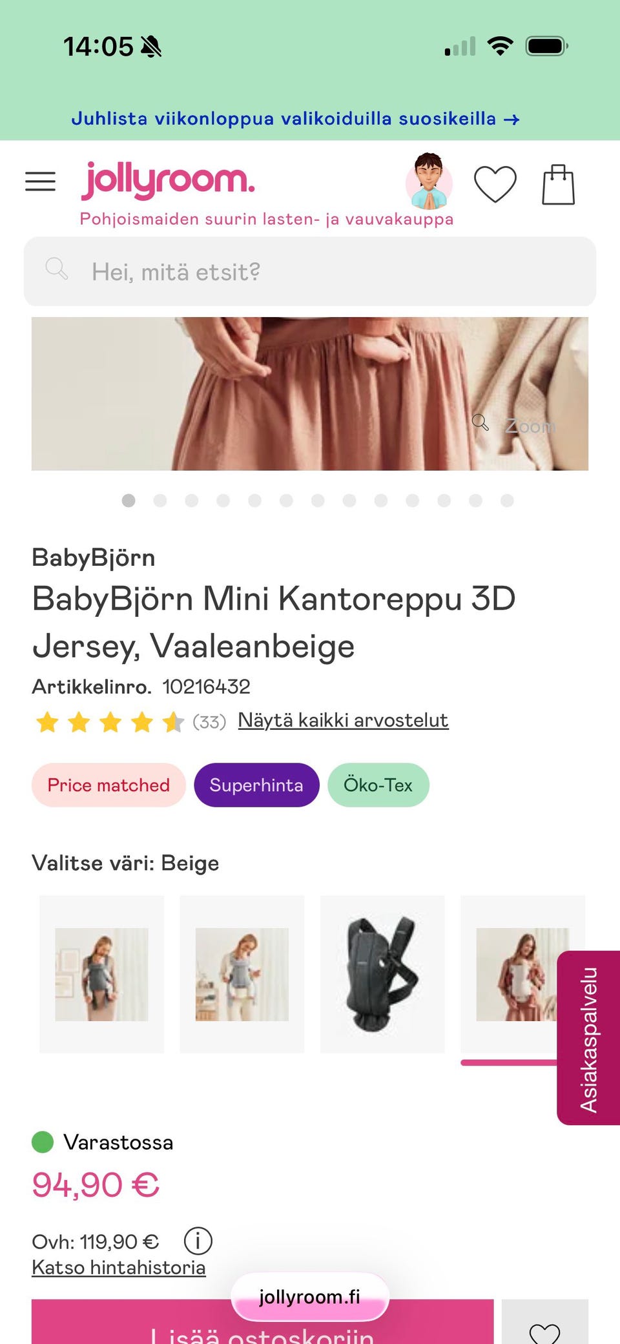Screen dimensions: 620x1344
Task: Choose the first dark grey color thumbnail
Action: tap(101, 974)
